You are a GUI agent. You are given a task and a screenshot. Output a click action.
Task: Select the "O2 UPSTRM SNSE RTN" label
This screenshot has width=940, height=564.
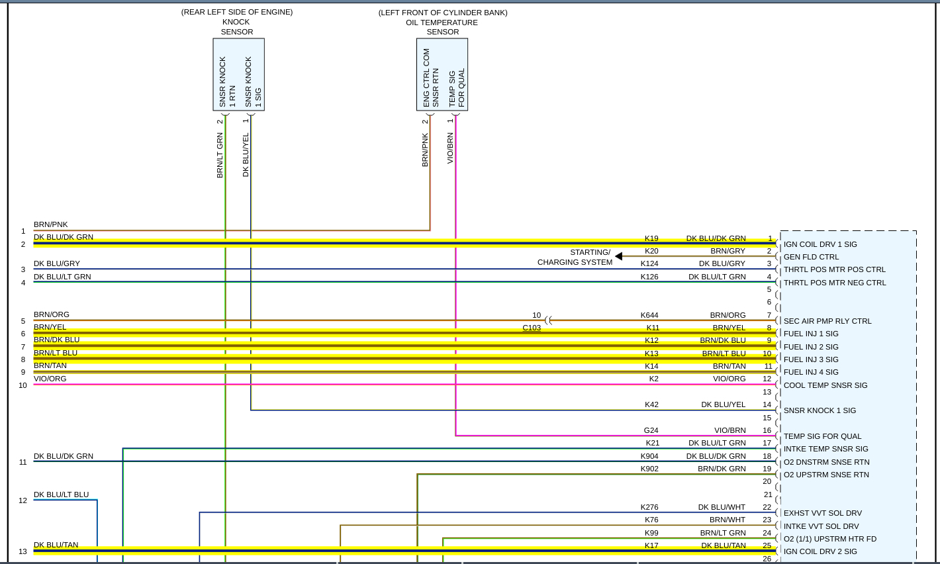click(x=826, y=475)
